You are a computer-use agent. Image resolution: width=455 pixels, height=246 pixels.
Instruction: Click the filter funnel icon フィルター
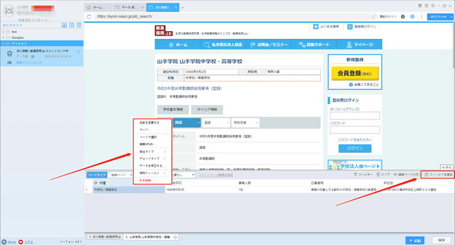(355, 174)
